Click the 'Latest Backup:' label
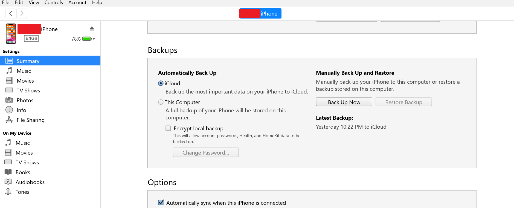 tap(334, 118)
